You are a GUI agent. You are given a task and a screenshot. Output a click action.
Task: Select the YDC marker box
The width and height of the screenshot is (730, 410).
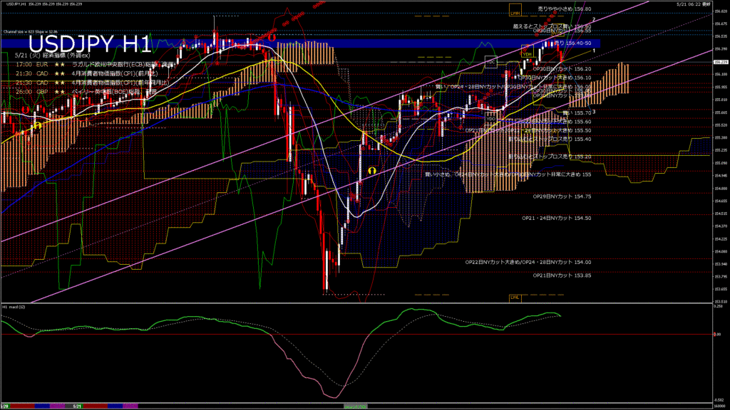point(490,61)
